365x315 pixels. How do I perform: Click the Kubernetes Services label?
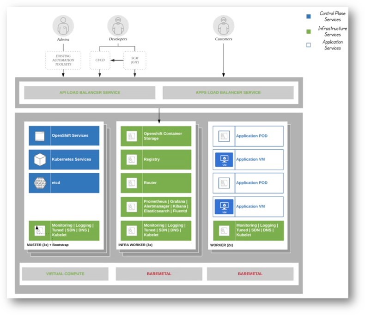point(72,159)
